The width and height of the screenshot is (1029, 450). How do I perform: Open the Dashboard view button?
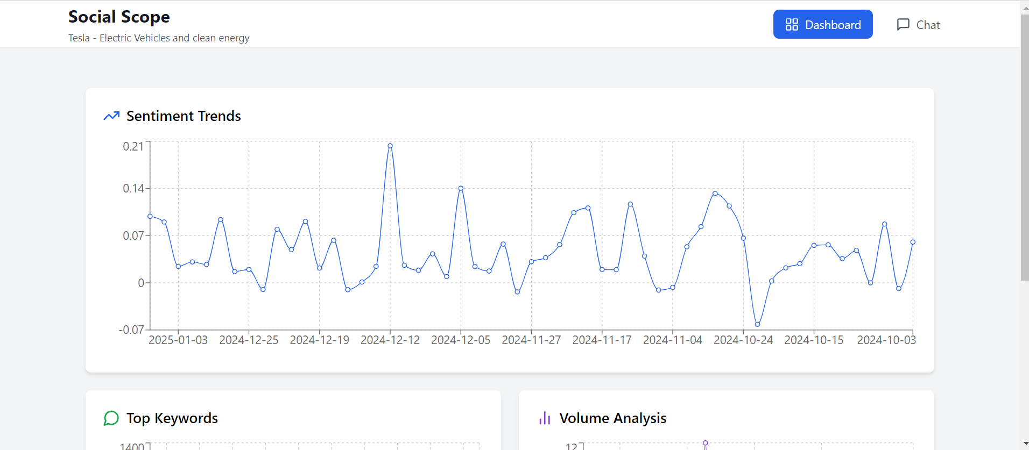823,24
